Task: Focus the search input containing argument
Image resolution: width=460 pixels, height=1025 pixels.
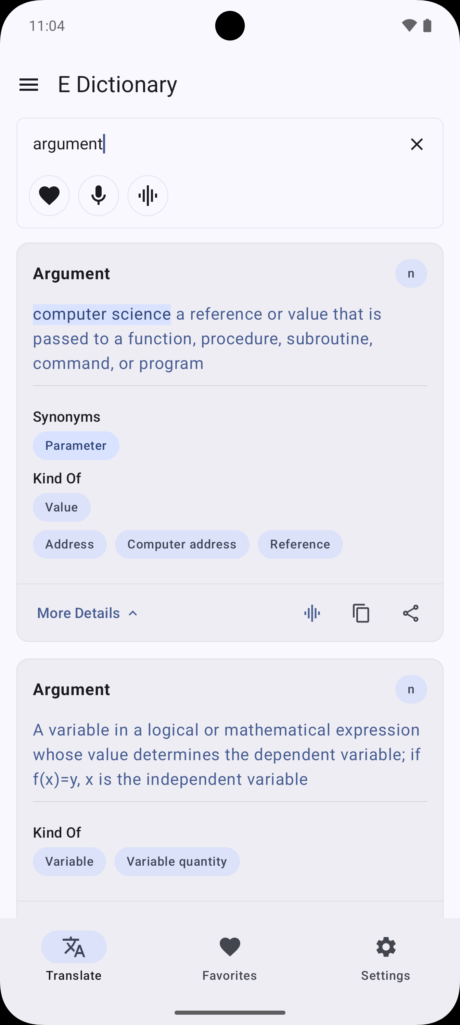Action: [215, 144]
